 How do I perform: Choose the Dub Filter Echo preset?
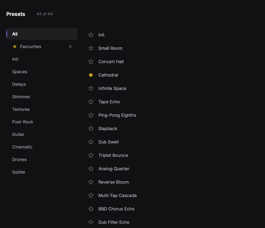pyautogui.click(x=114, y=222)
